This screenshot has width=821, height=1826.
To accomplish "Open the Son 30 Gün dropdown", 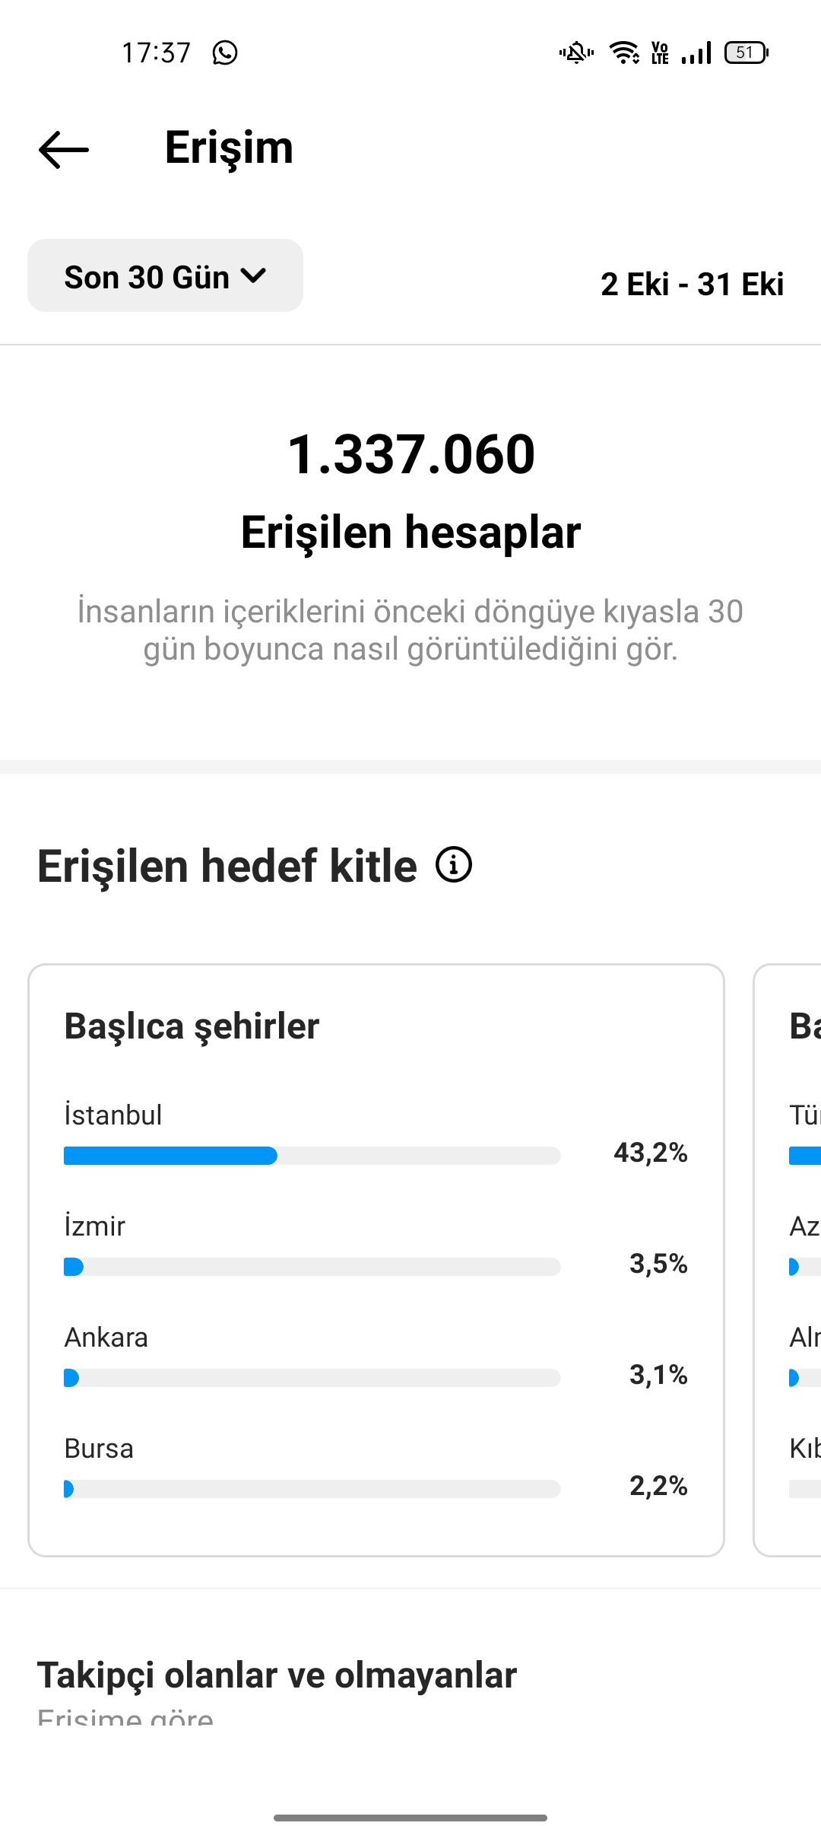I will click(x=165, y=275).
